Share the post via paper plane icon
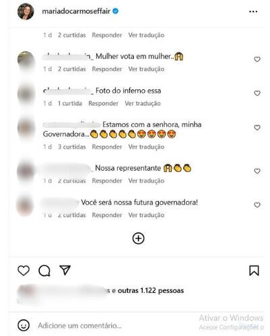This screenshot has height=336, width=270. pos(65,270)
